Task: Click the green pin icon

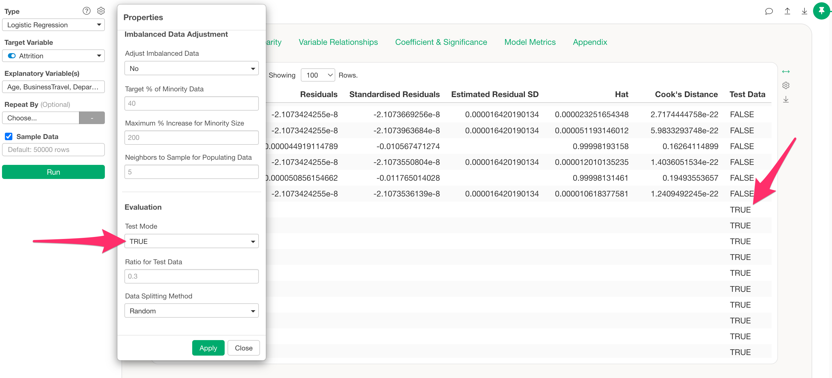Action: click(821, 11)
